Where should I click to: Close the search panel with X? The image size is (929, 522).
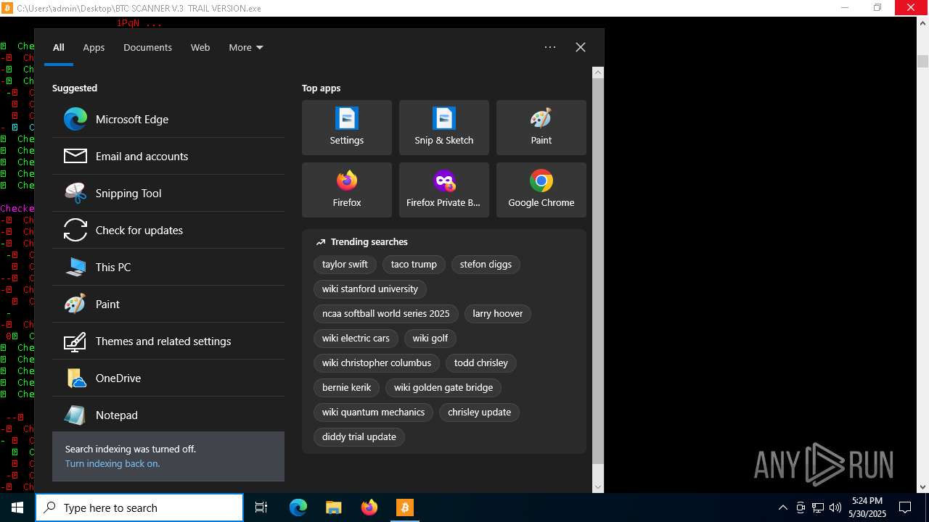(581, 47)
